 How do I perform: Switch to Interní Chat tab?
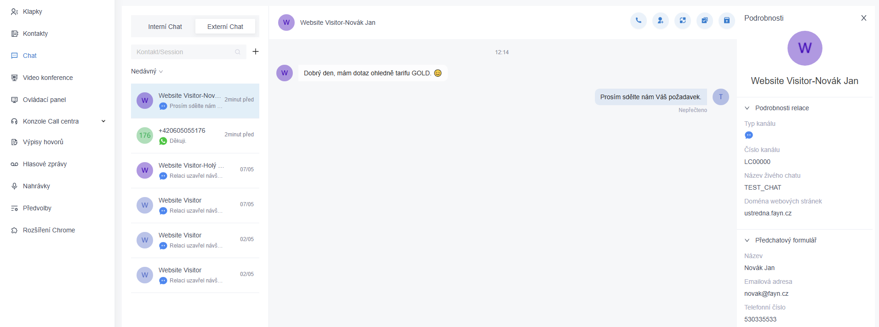point(165,27)
